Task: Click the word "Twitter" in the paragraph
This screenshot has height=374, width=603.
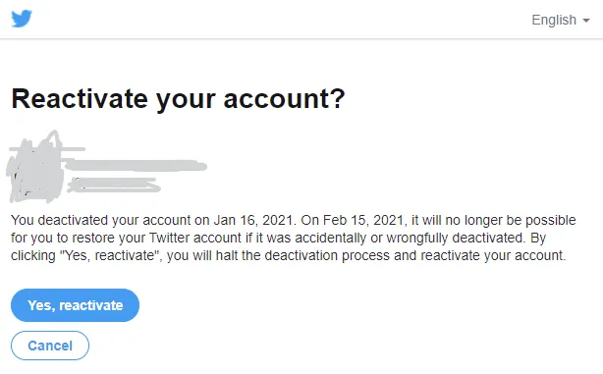Action: click(169, 238)
